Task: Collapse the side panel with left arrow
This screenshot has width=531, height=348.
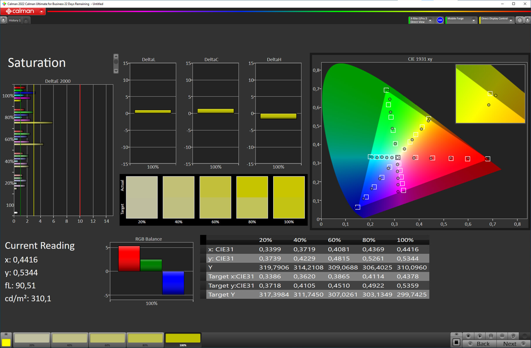Action: 528,20
